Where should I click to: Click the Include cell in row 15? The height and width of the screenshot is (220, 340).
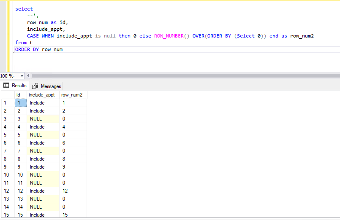coord(43,215)
